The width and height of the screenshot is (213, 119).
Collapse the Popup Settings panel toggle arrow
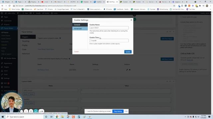point(173,32)
